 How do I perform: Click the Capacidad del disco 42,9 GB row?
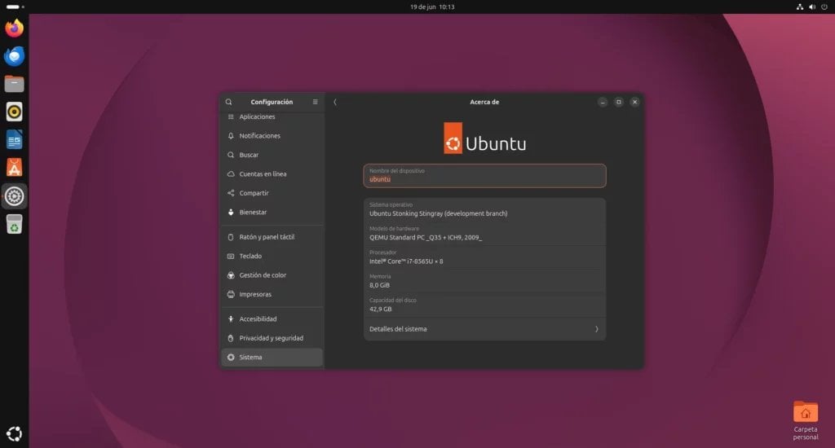(484, 305)
